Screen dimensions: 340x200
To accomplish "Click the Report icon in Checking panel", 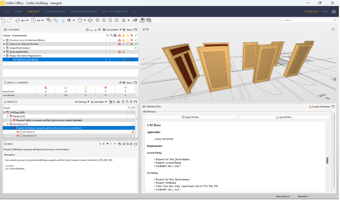I will pos(124,30).
